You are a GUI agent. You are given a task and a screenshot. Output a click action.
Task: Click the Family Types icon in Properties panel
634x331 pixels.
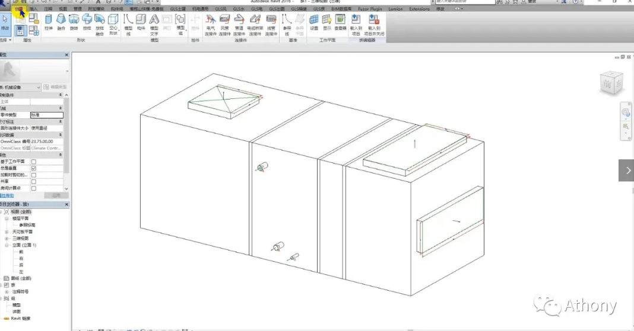(34, 30)
